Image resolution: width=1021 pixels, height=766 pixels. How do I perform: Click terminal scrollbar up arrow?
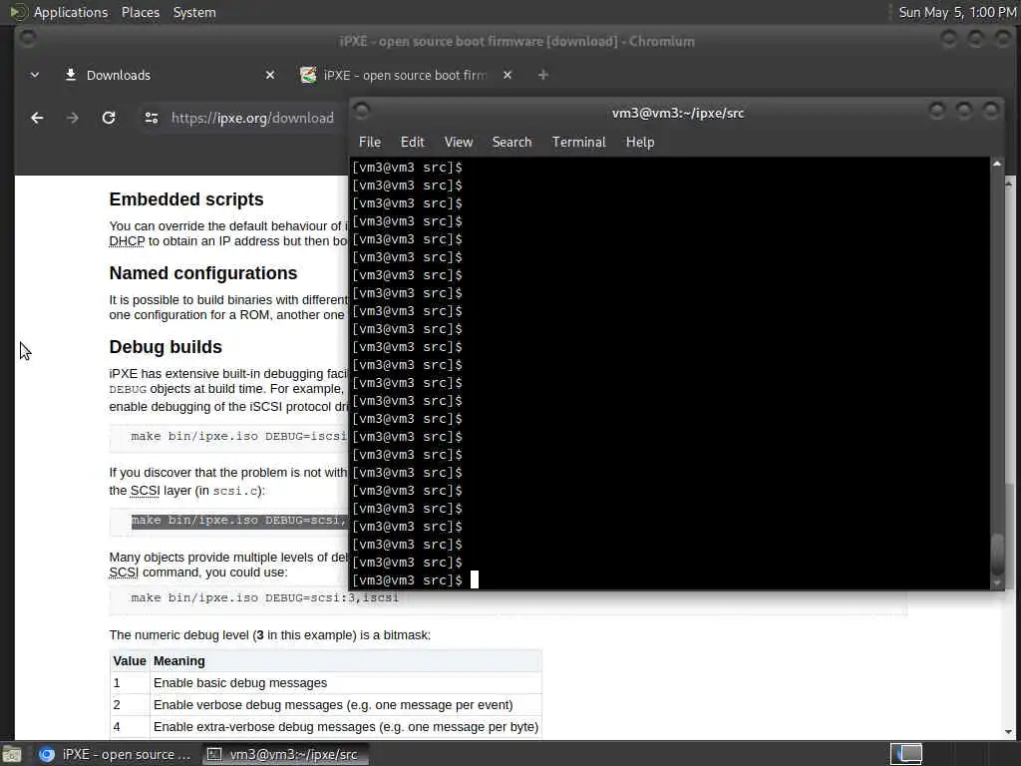coord(997,164)
